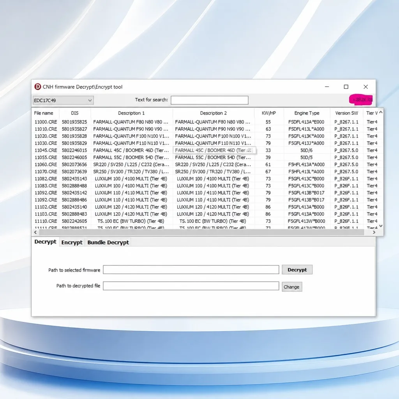Select file 11102.CRE row
Viewport: 399px width, 399px height.
click(x=205, y=207)
